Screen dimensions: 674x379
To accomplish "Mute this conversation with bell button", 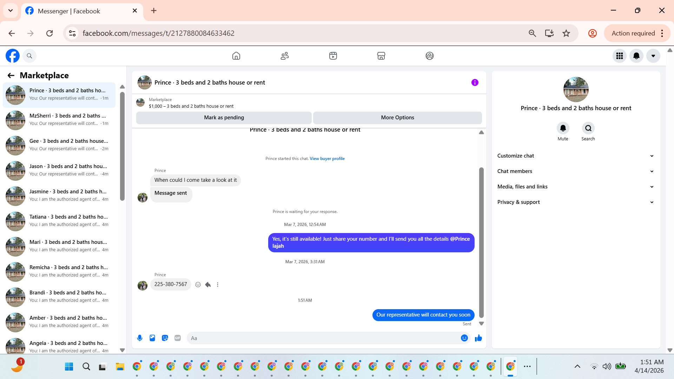I will click(x=563, y=128).
